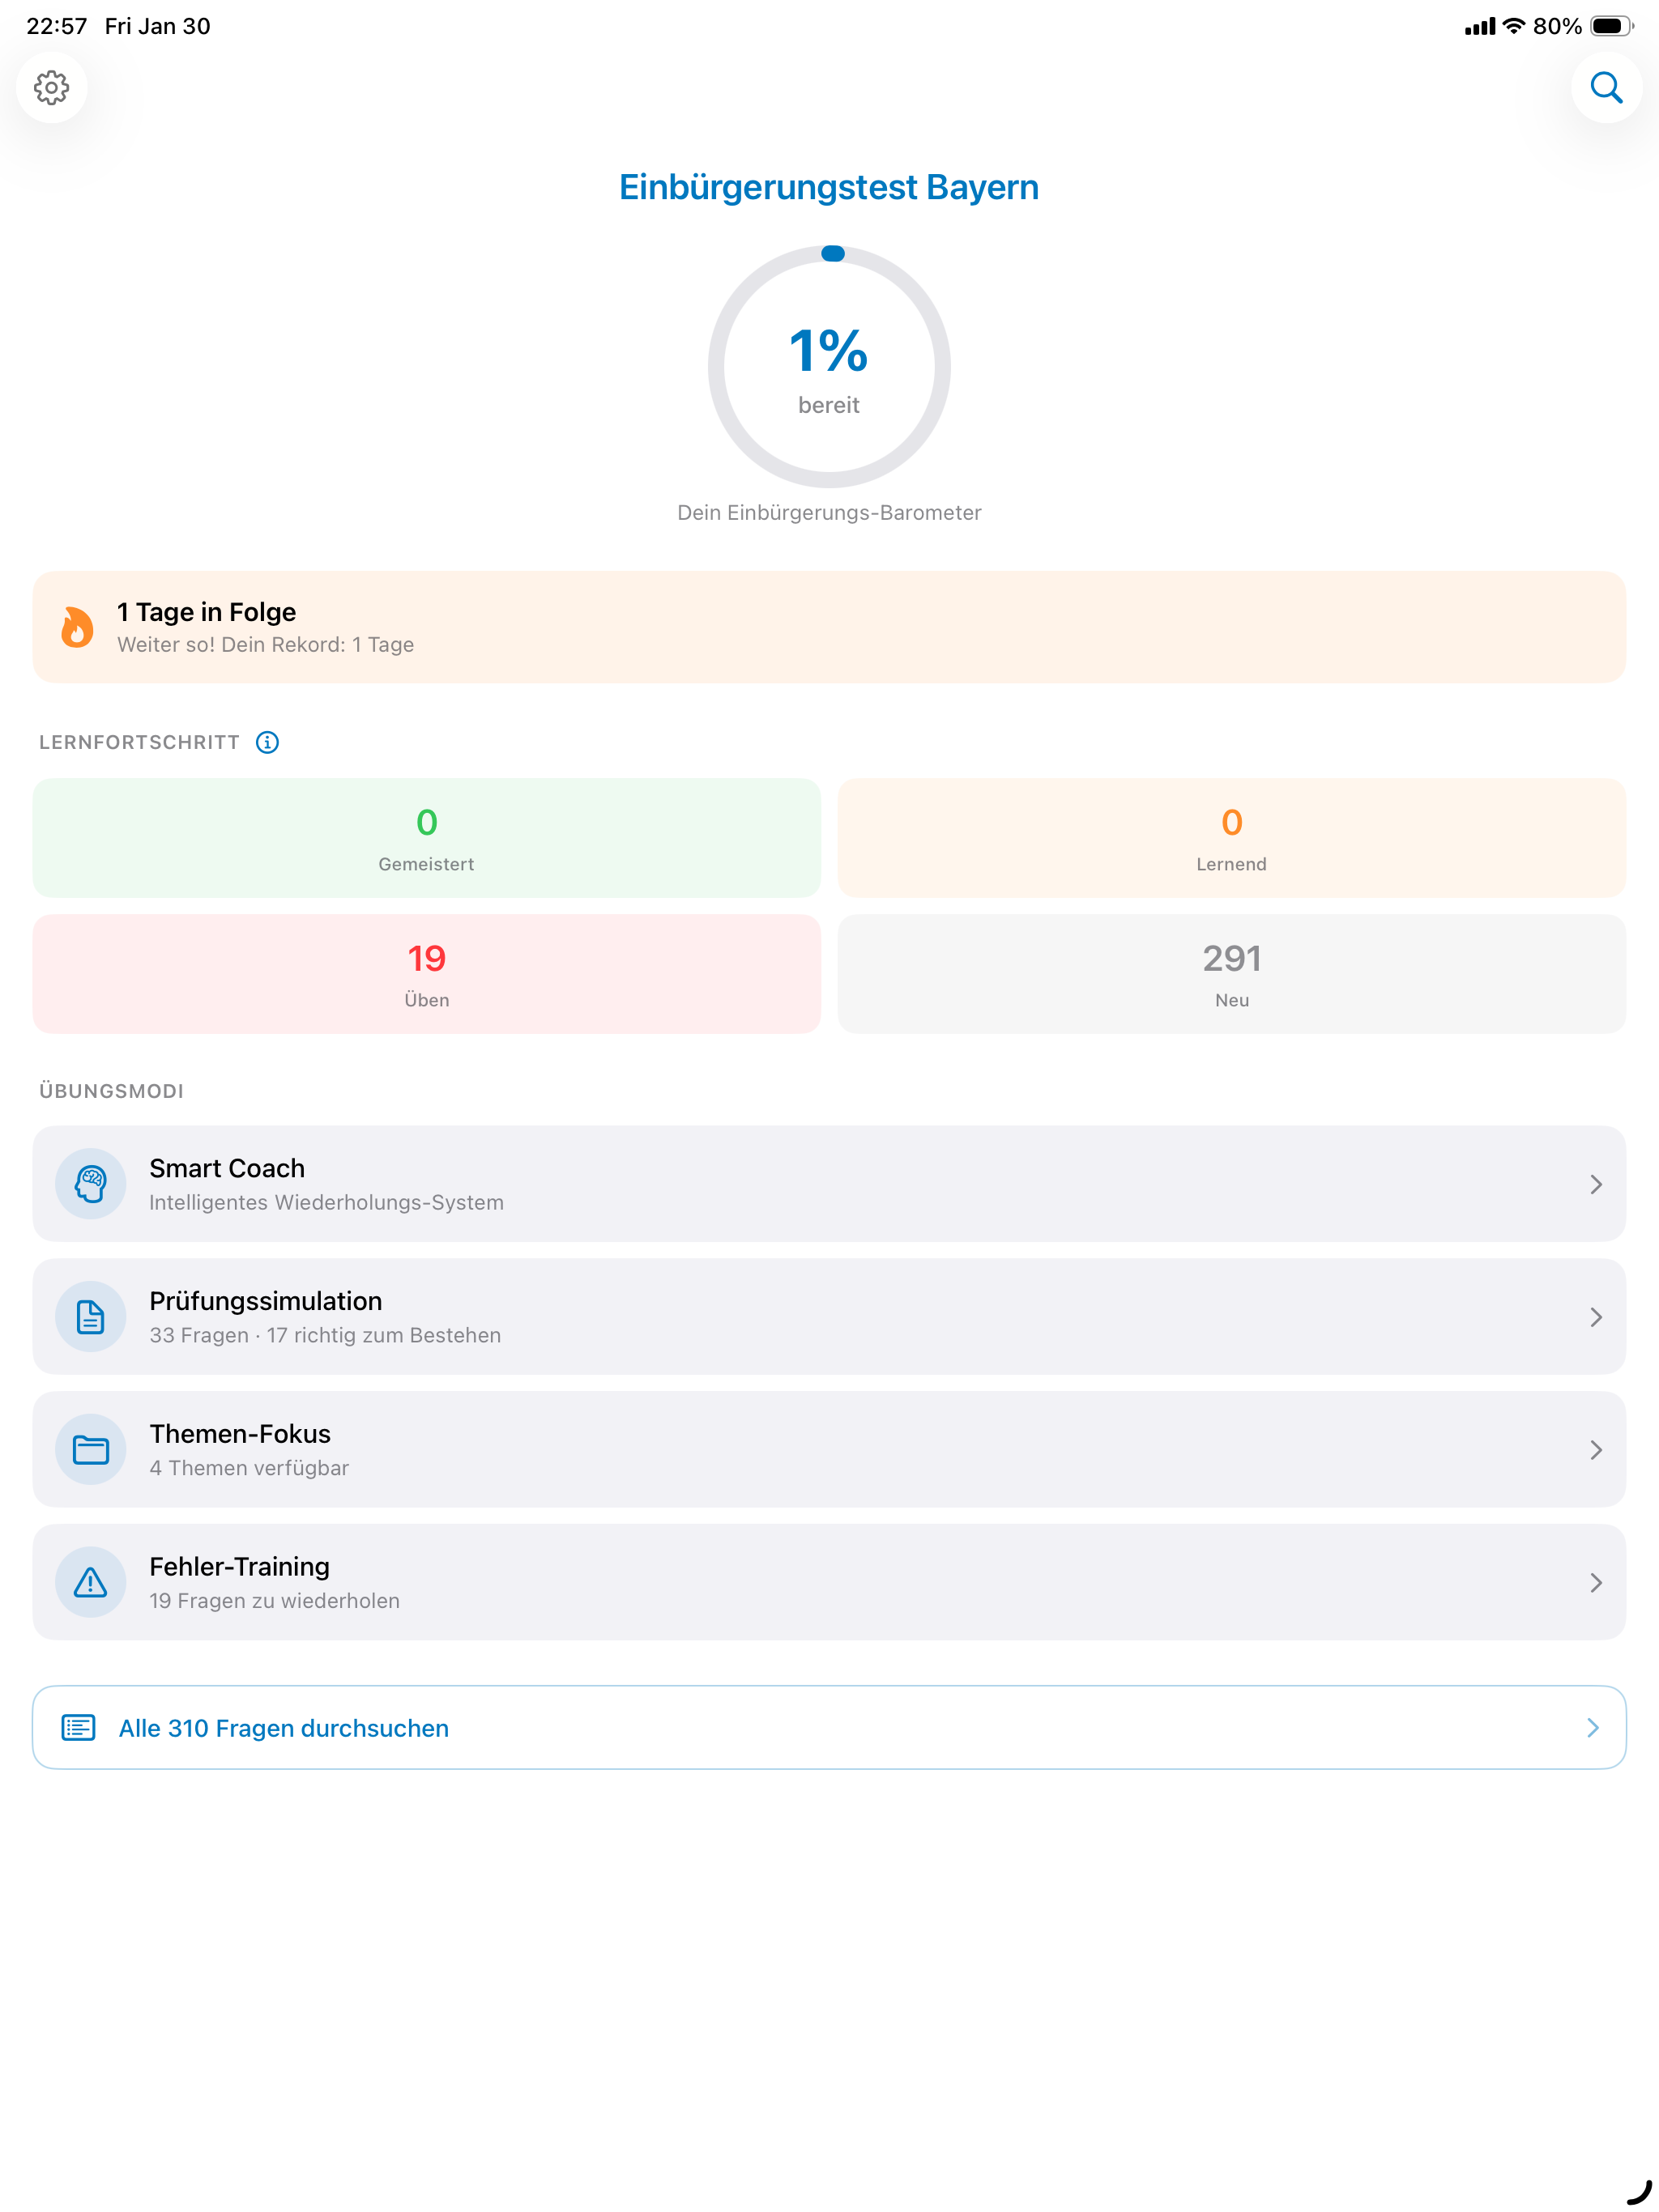Image resolution: width=1659 pixels, height=2212 pixels.
Task: Tap the flame streak icon
Action: tap(77, 628)
